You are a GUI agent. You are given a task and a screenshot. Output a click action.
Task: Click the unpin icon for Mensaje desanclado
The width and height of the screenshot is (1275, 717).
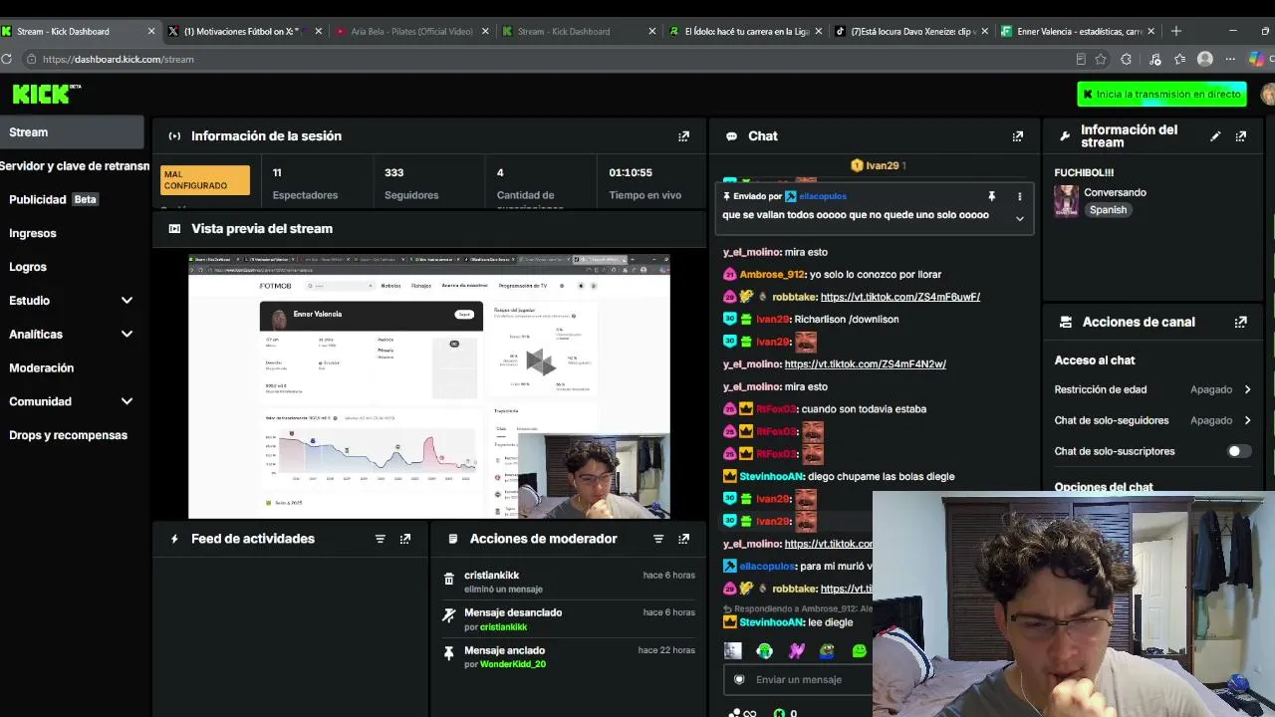click(449, 616)
